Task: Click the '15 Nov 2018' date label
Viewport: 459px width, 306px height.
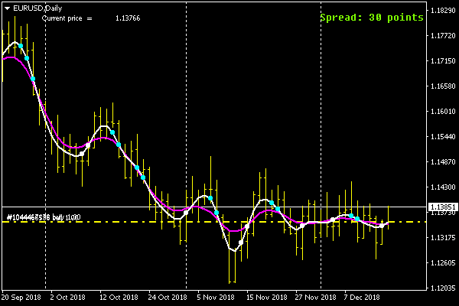Action: click(267, 298)
